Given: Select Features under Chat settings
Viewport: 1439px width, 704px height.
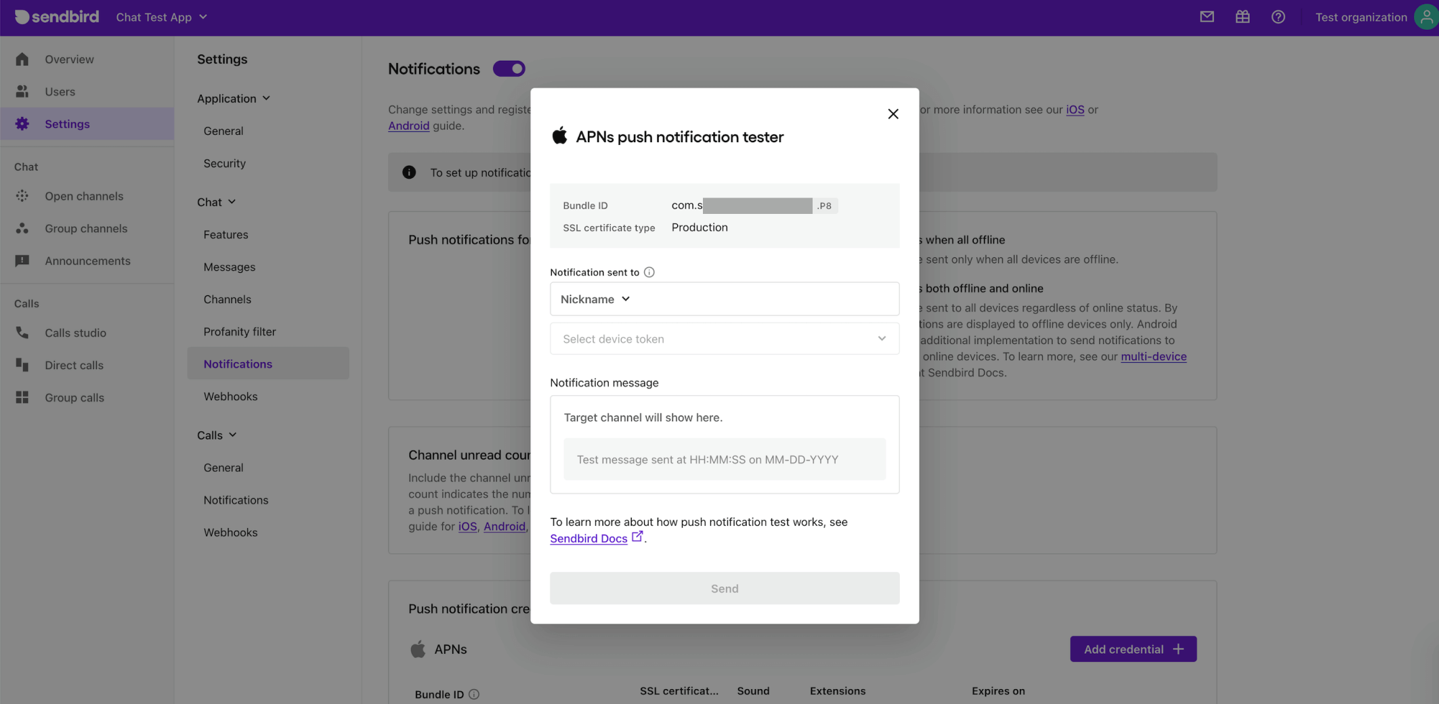Looking at the screenshot, I should (226, 234).
